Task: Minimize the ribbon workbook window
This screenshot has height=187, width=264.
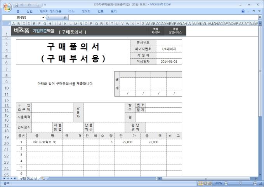Action: pos(248,11)
